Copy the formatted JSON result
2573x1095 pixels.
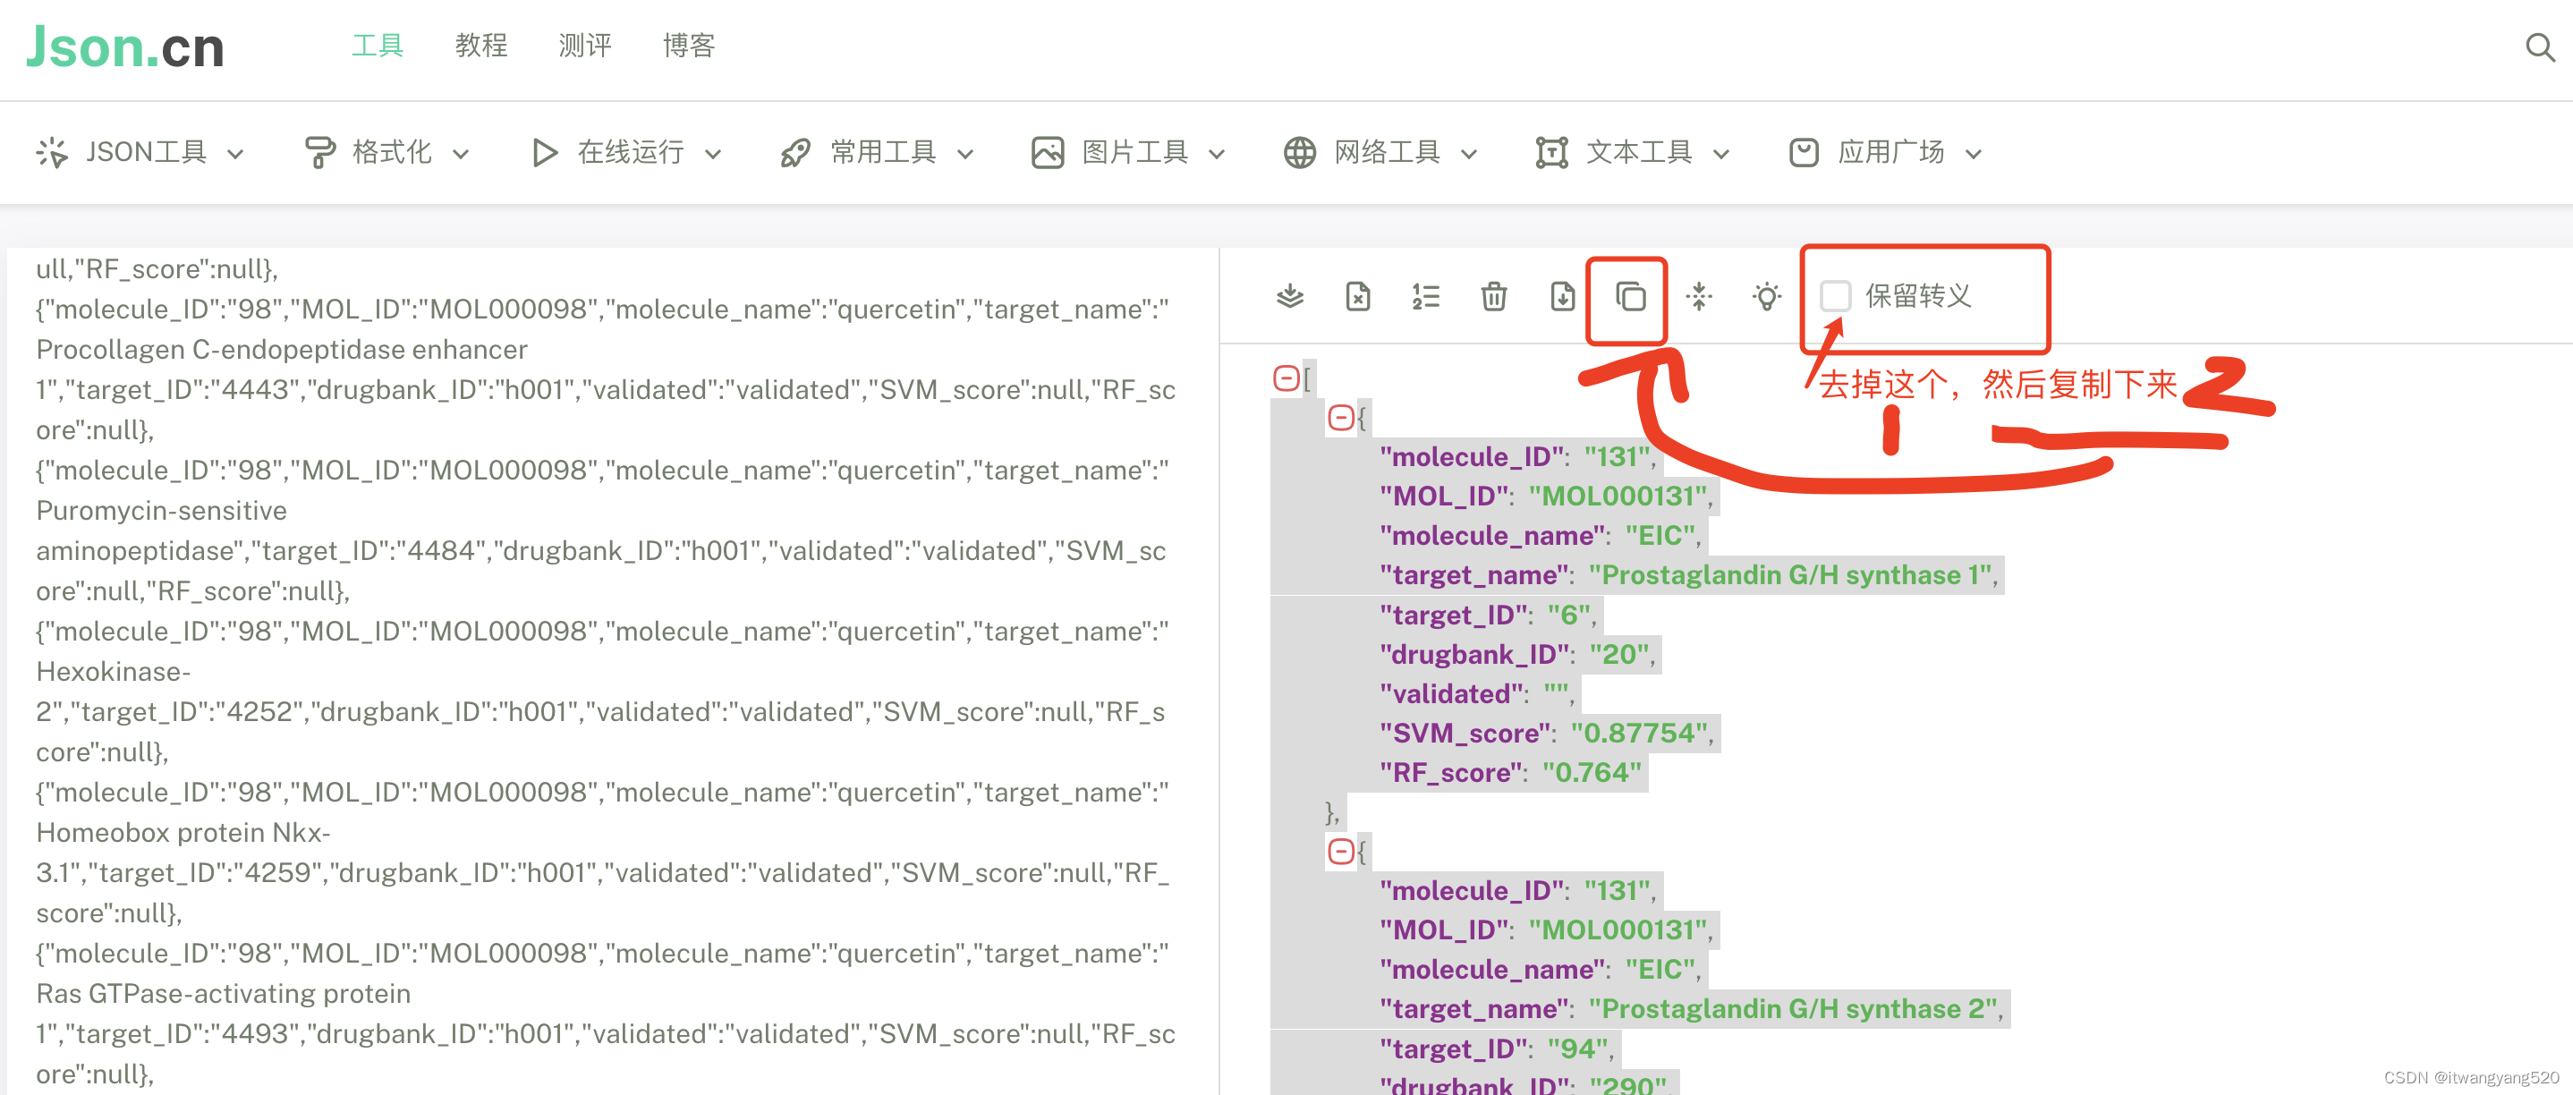(x=1630, y=297)
